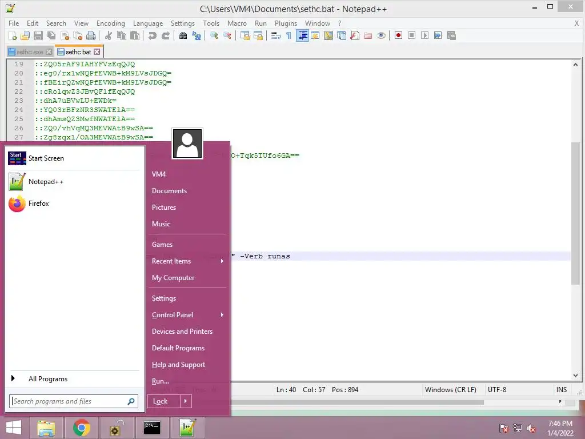Open Documents from the Start menu
This screenshot has width=585, height=439.
click(x=169, y=191)
